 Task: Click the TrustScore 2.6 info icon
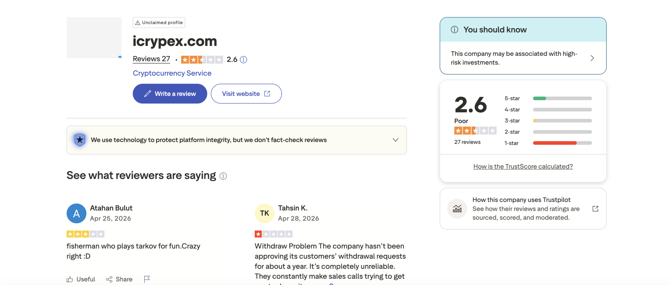point(243,60)
